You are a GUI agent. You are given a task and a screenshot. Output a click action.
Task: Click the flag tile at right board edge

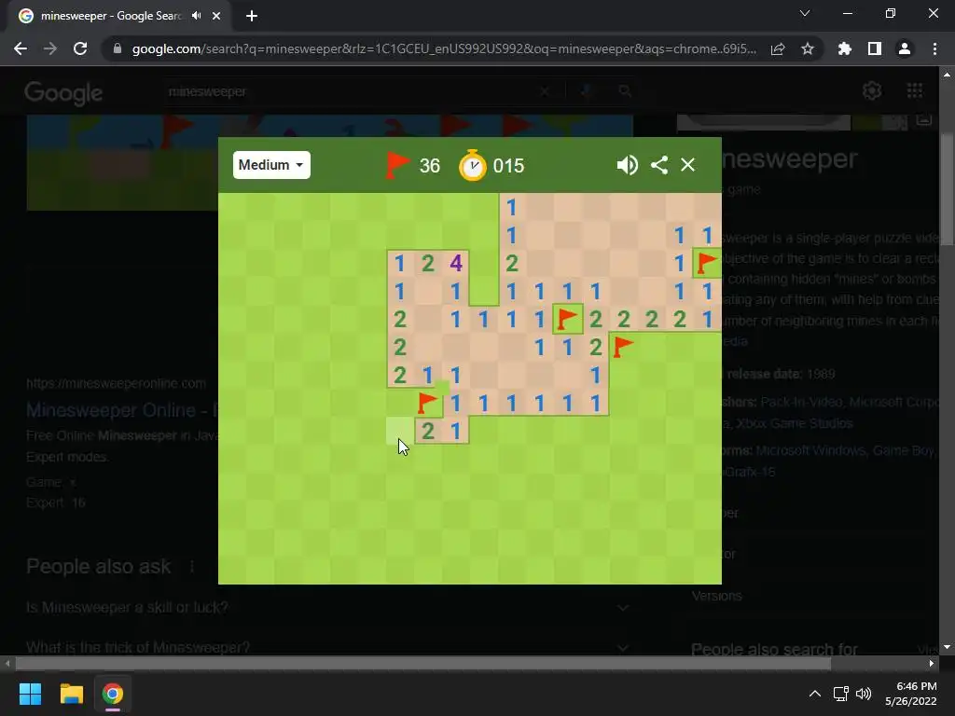point(707,263)
